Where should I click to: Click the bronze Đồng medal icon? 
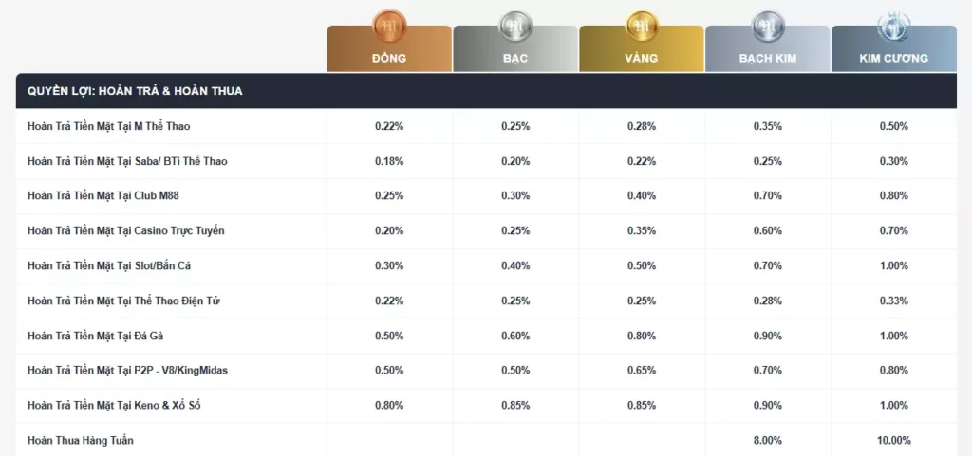coord(389,26)
